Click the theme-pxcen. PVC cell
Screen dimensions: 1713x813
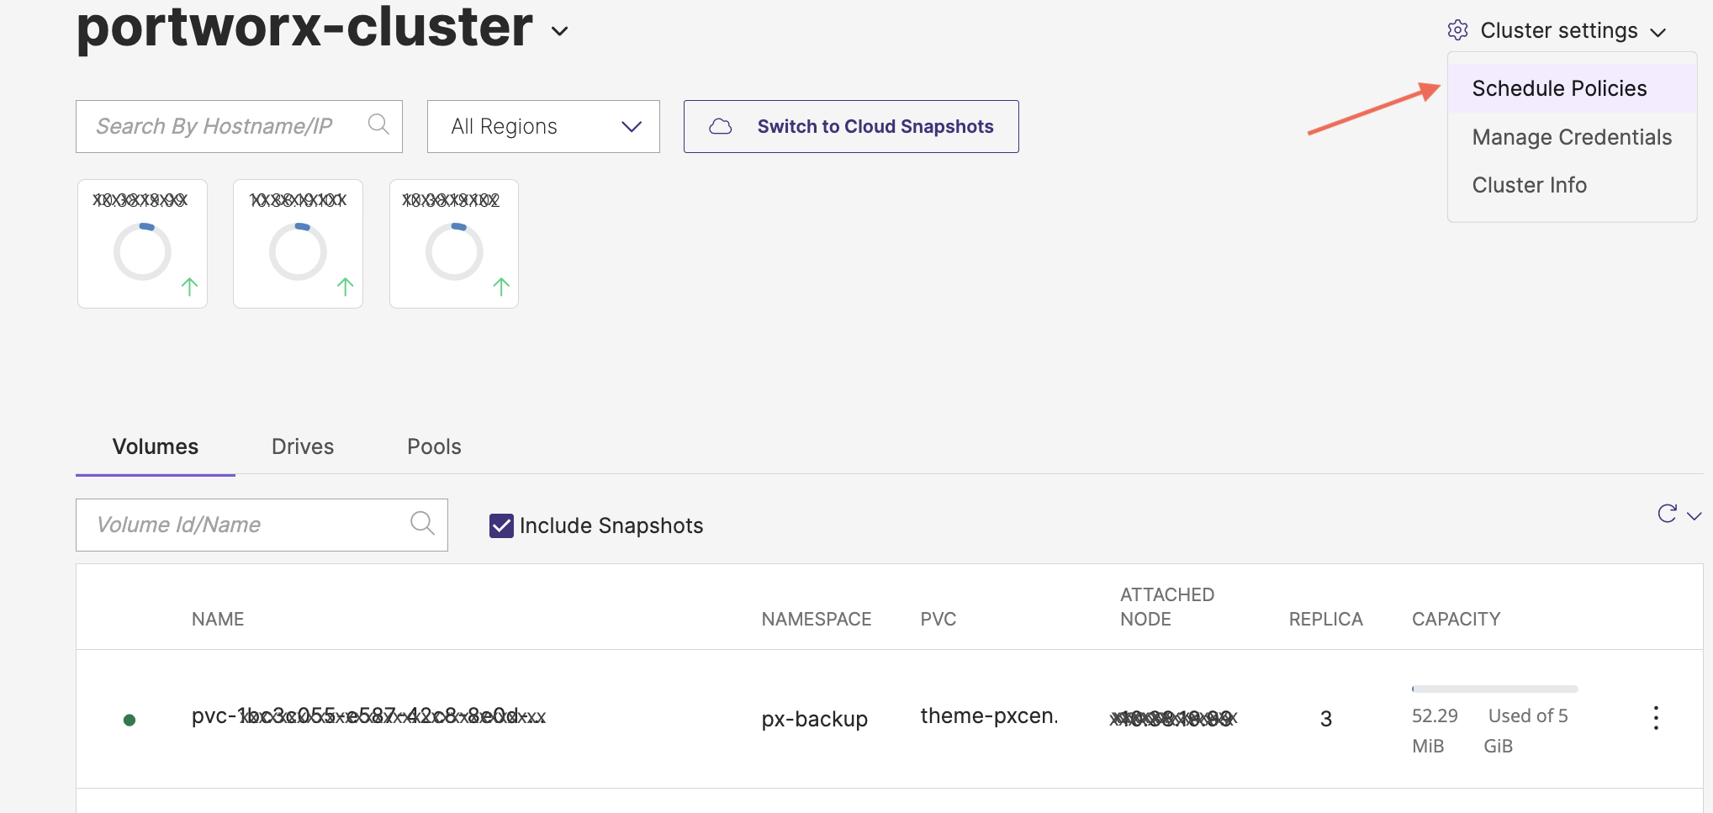click(989, 716)
